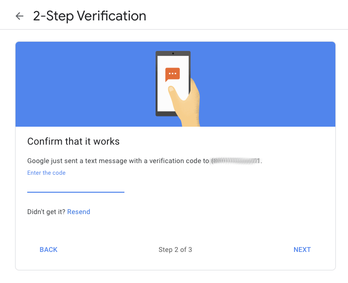Focus the verification code input field
Viewport: 348px width, 283px height.
(x=76, y=186)
